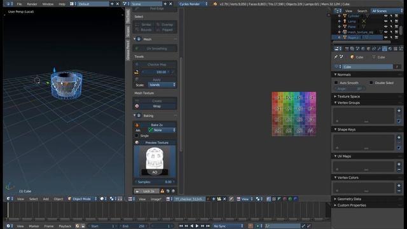The image size is (407, 229).
Task: Click the pin icon in properties header
Action: [x=336, y=57]
